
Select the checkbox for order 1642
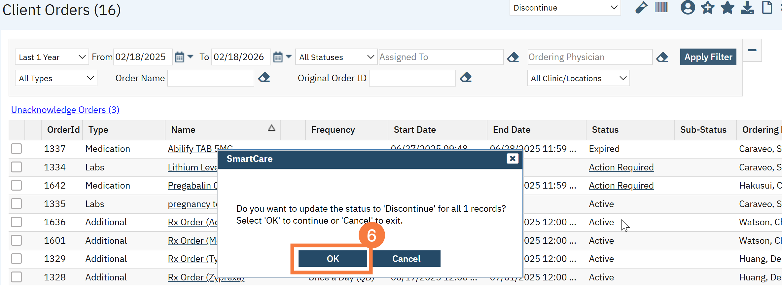(16, 185)
